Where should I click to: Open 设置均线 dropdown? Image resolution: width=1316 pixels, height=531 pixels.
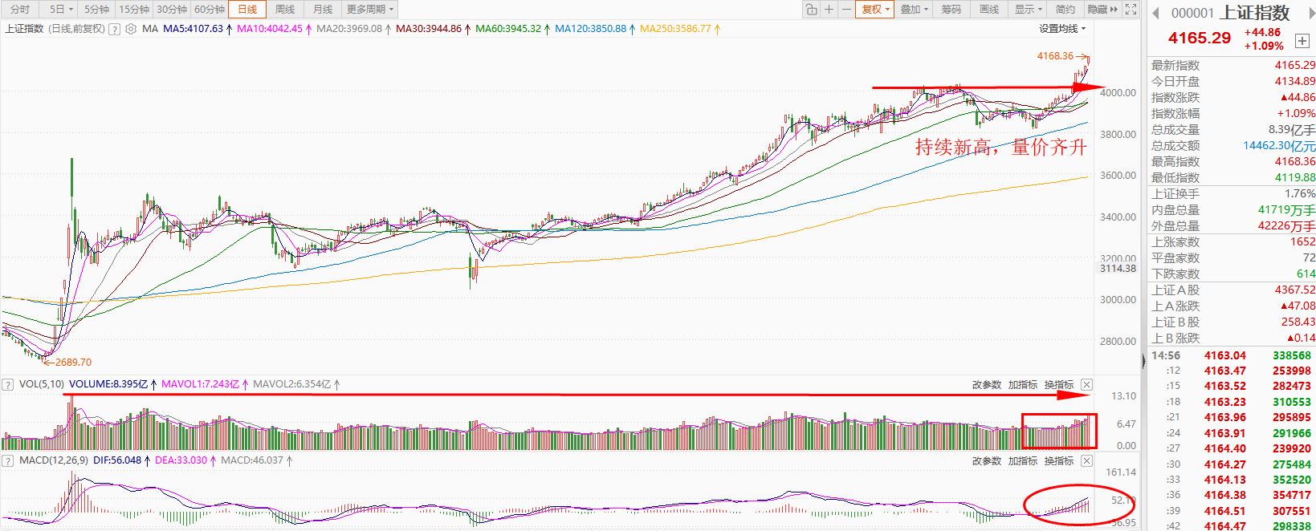coord(1061,29)
